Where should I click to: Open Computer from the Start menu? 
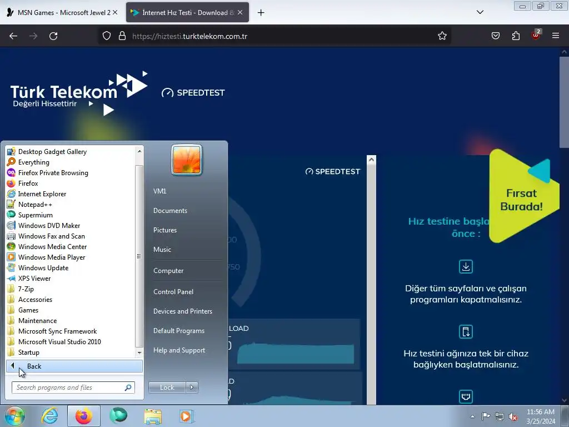tap(168, 271)
